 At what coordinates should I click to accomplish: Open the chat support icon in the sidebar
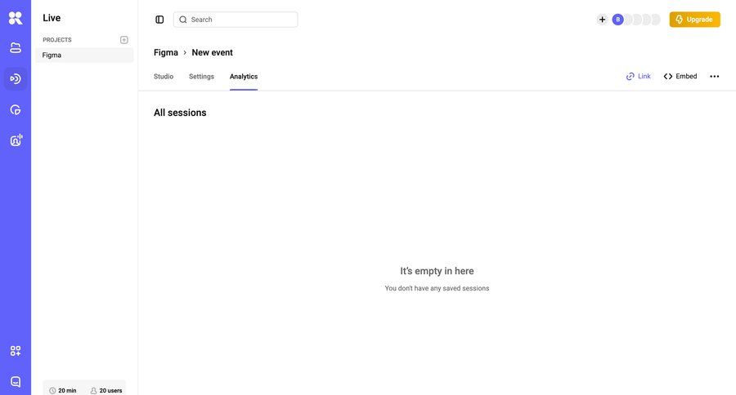(x=16, y=381)
